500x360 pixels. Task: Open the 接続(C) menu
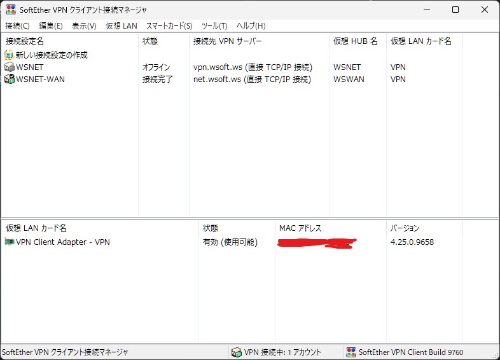coord(17,26)
